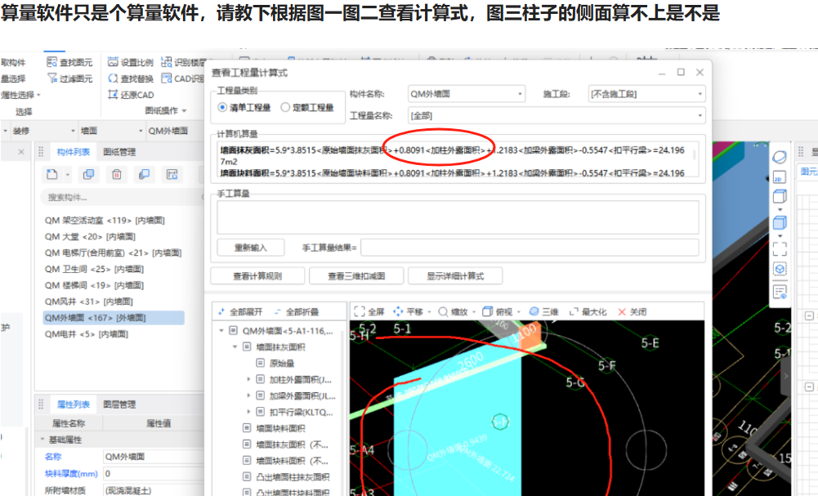Select the 清单工程量 radio button
818x496 pixels.
(x=223, y=107)
